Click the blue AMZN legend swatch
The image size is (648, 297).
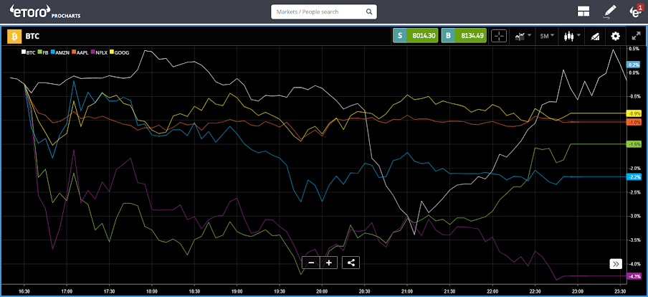(53, 52)
